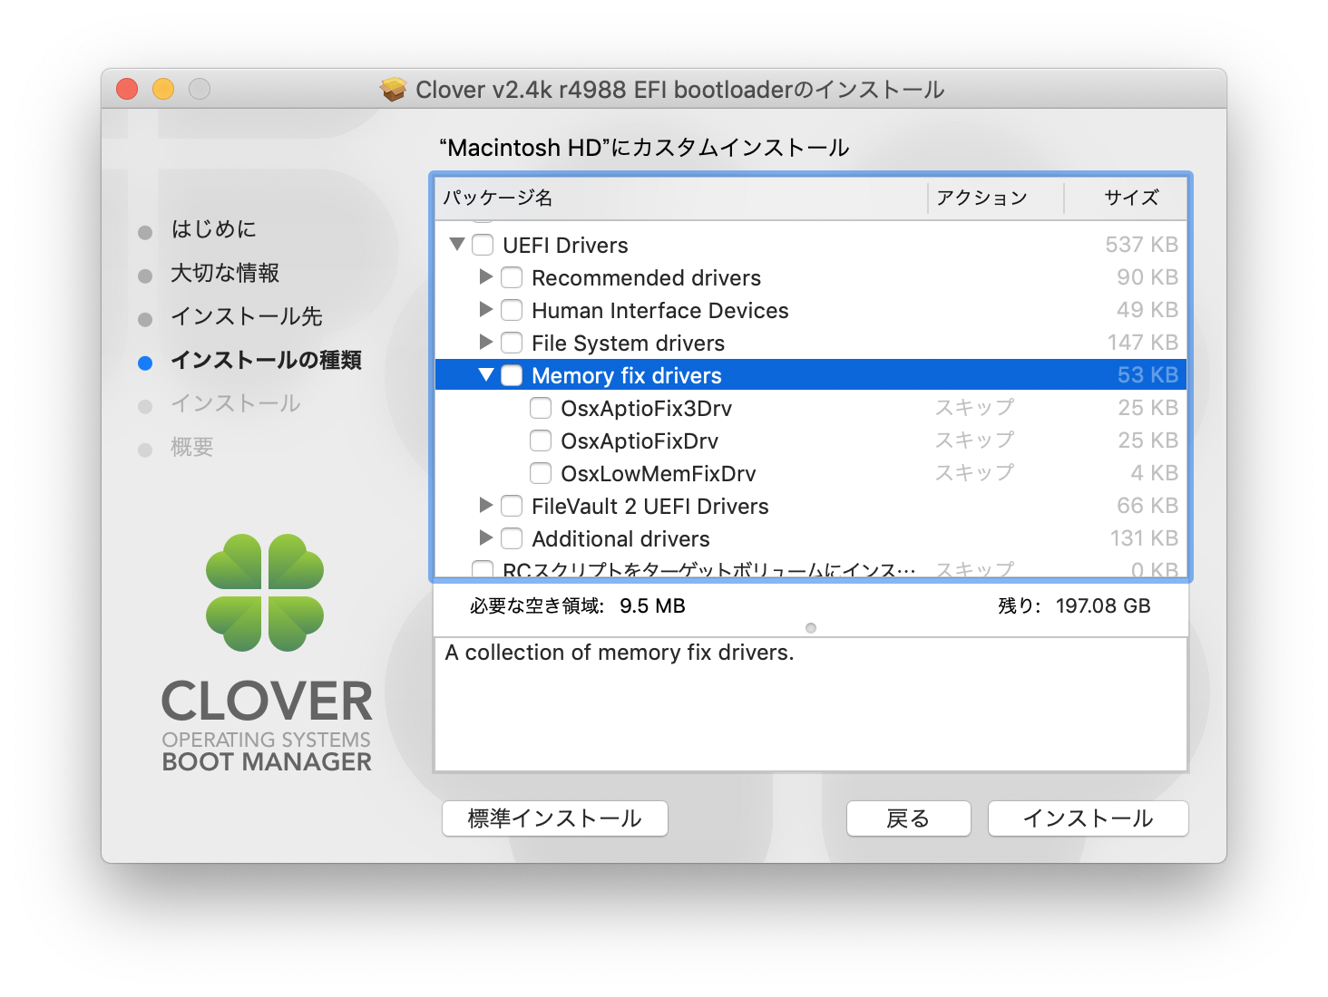Select the インストールの種類 step in sidebar
The image size is (1328, 997).
pos(267,360)
